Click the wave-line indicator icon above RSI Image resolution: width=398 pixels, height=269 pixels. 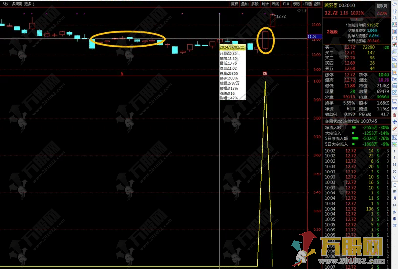(395, 101)
